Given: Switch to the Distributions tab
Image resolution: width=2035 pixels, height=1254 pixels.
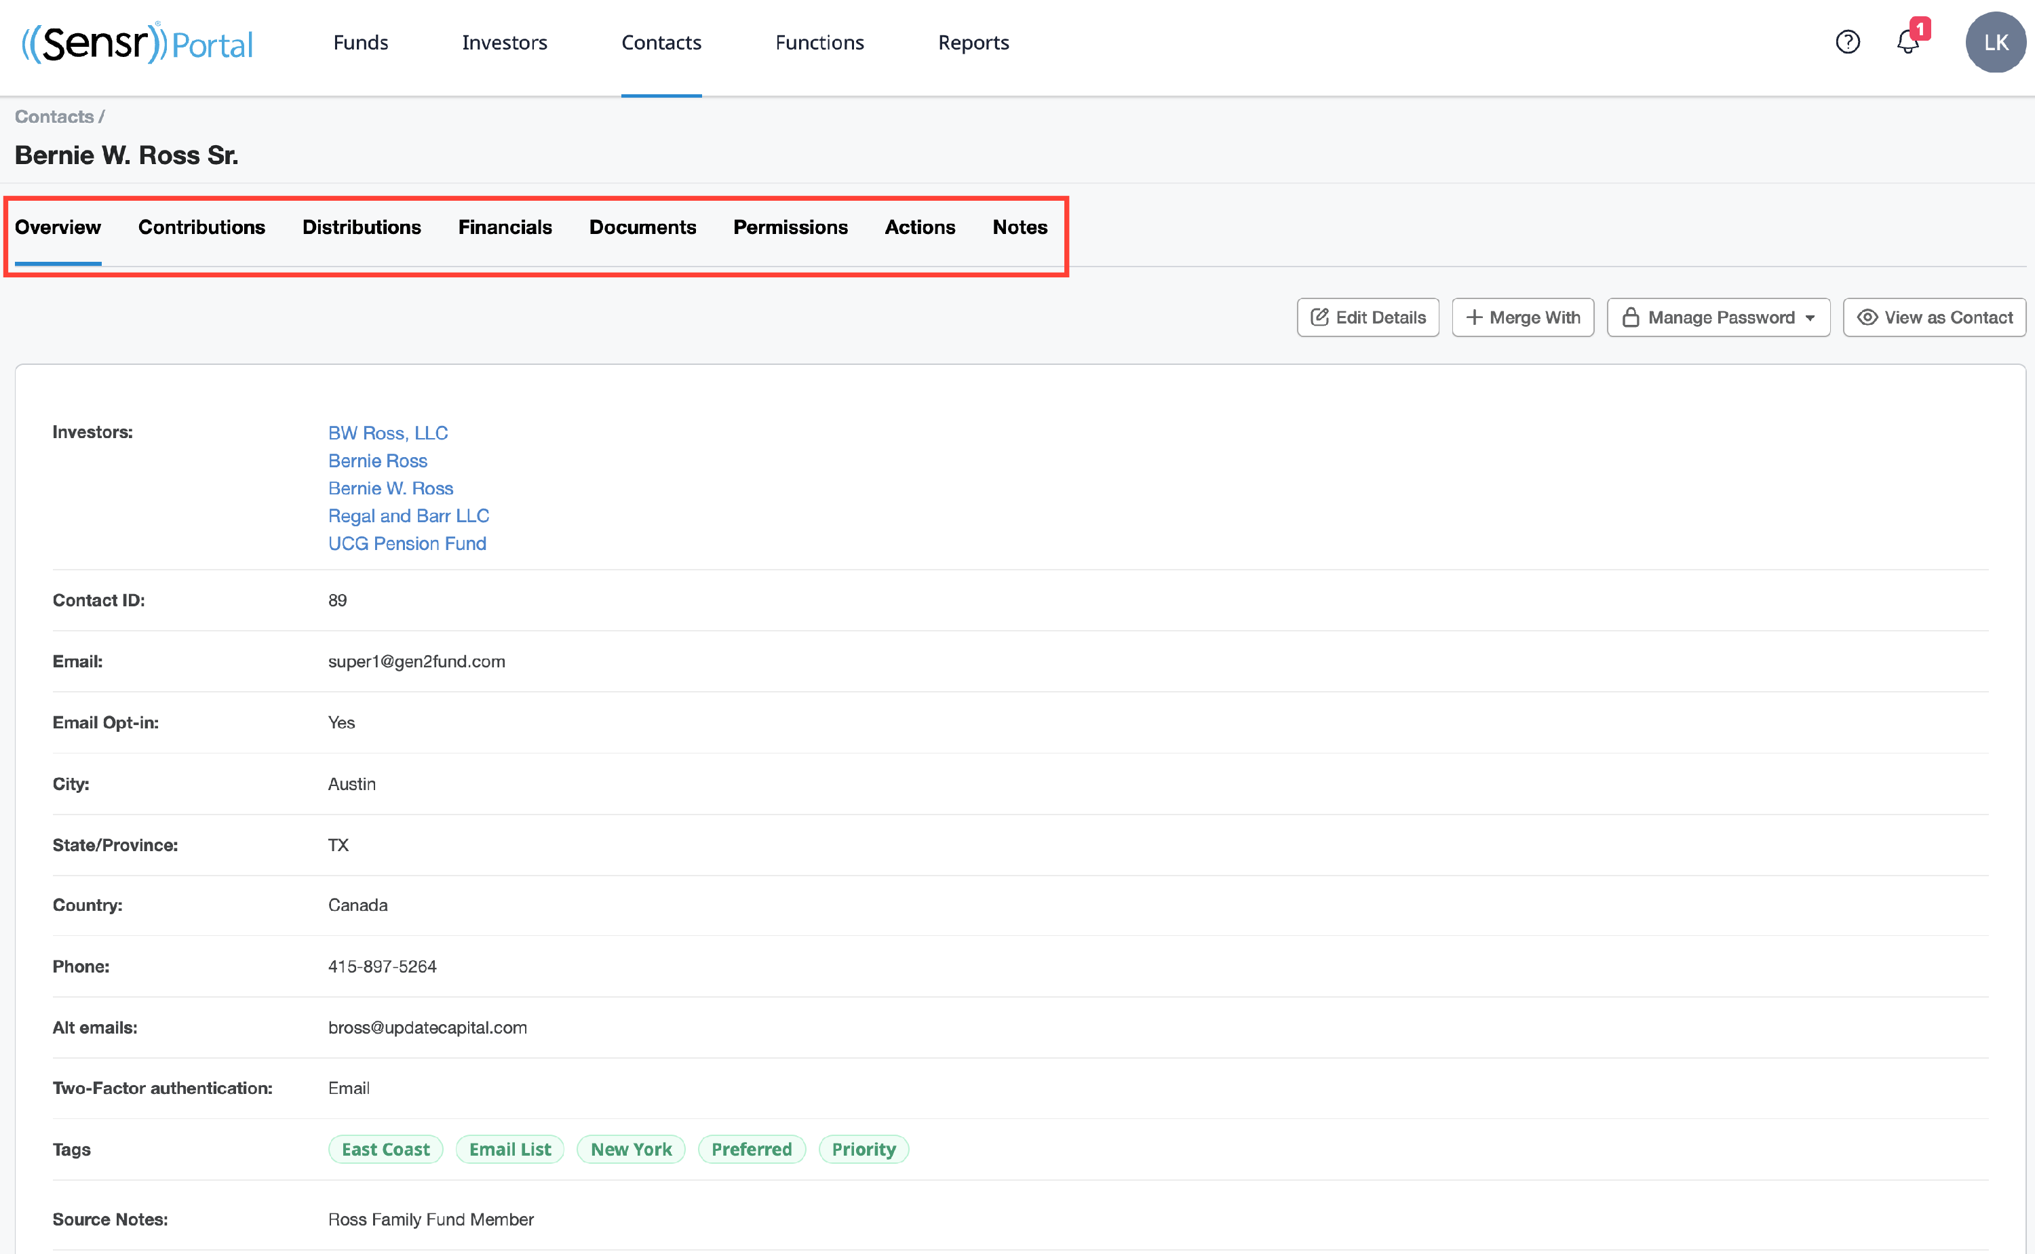Looking at the screenshot, I should click(x=362, y=227).
